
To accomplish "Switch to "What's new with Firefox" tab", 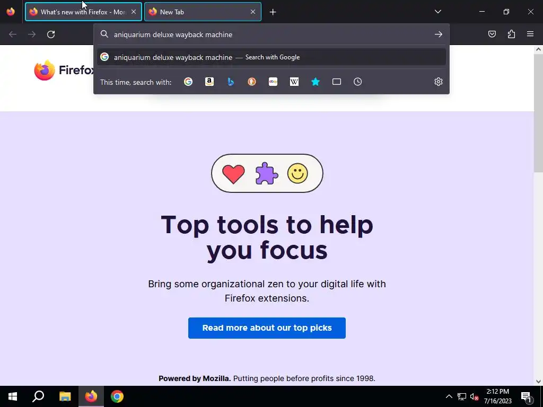I will (x=83, y=12).
